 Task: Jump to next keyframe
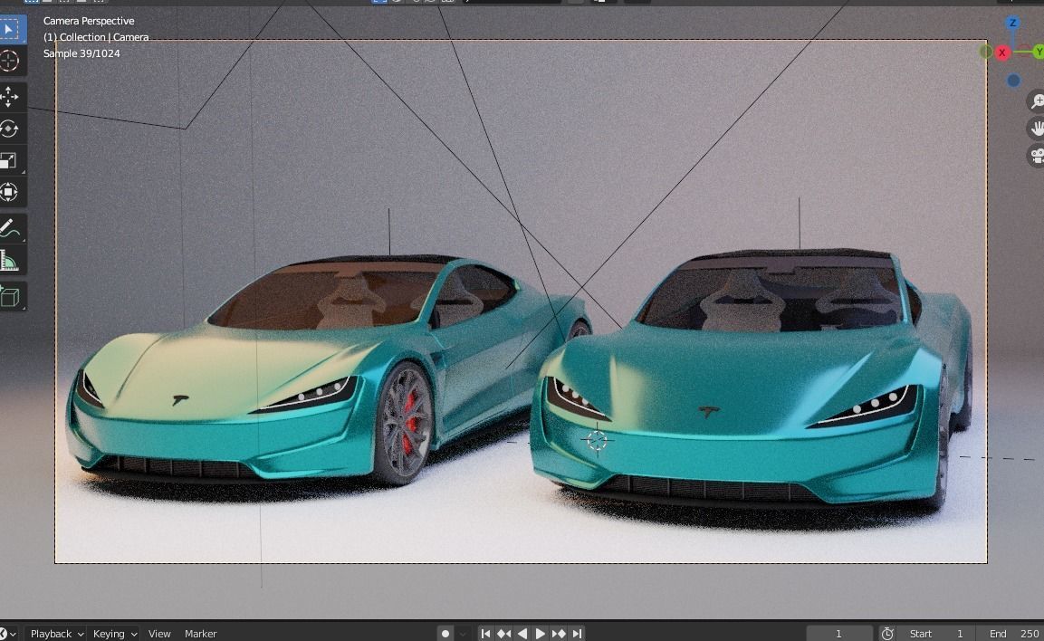pos(559,633)
